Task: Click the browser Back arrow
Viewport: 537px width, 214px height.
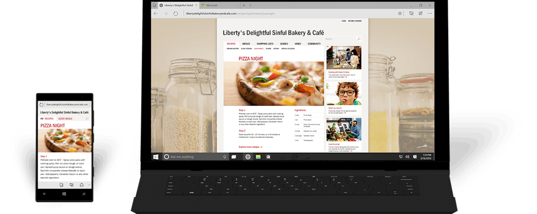Action: [x=156, y=13]
